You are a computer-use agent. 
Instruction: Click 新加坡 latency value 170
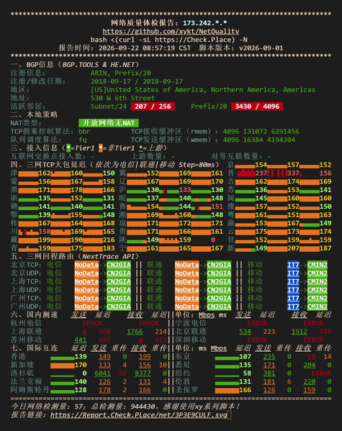click(x=81, y=365)
